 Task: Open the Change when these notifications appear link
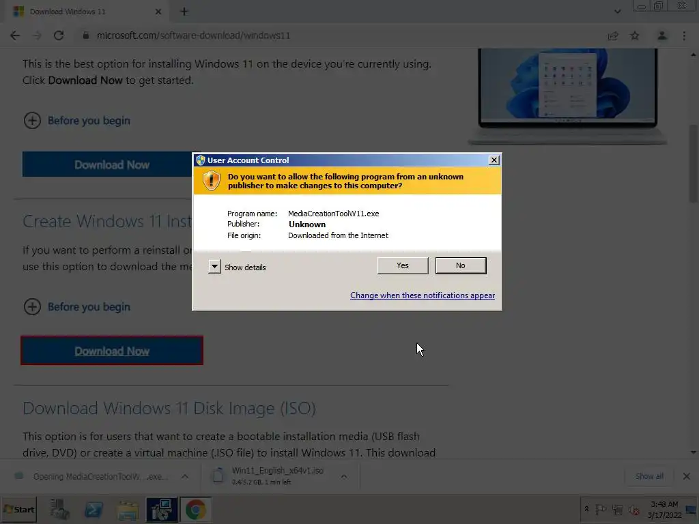(x=422, y=295)
